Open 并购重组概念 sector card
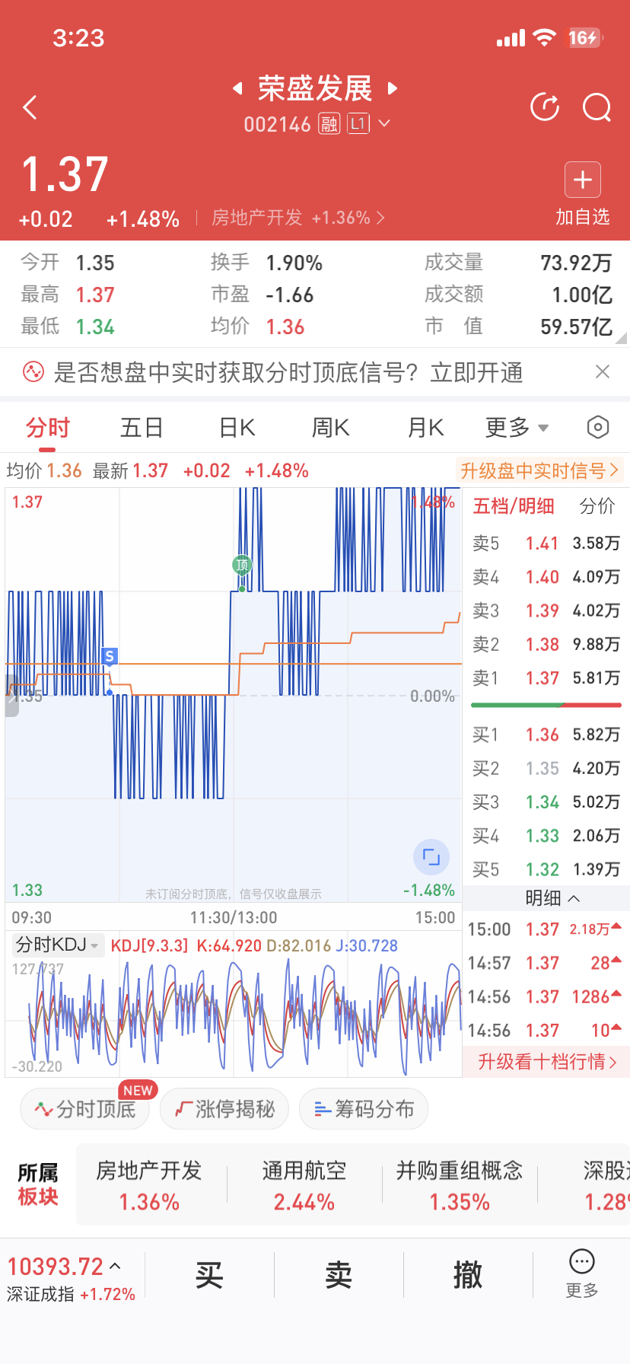The height and width of the screenshot is (1364, 630). 460,1186
